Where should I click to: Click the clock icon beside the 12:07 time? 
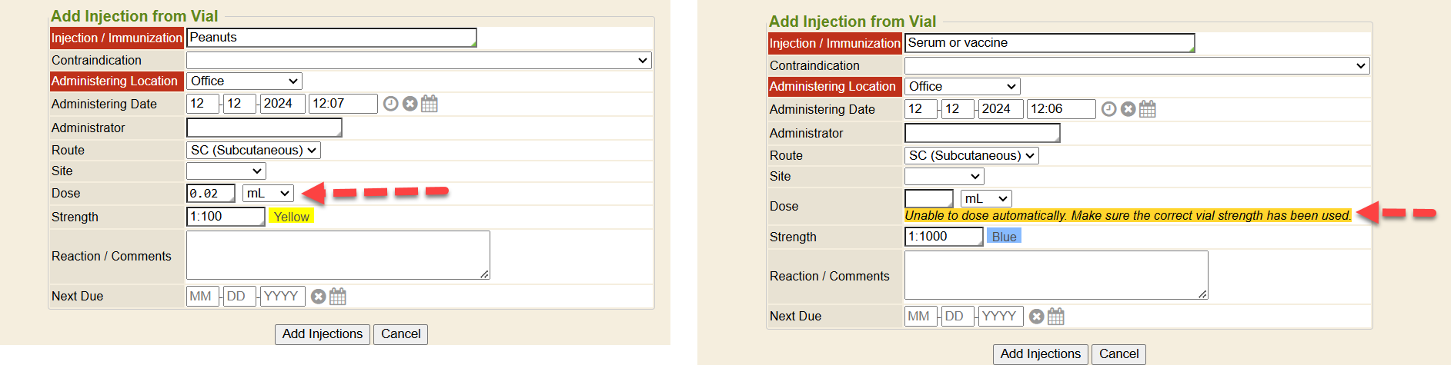(391, 104)
